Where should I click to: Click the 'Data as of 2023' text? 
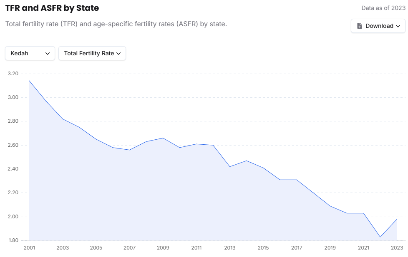click(383, 8)
